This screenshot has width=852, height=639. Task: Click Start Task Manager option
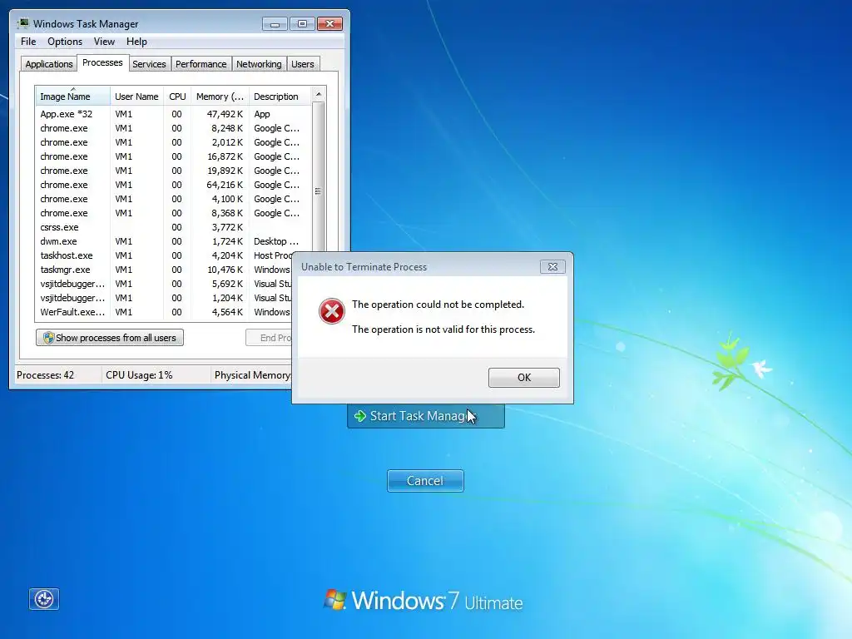(425, 416)
